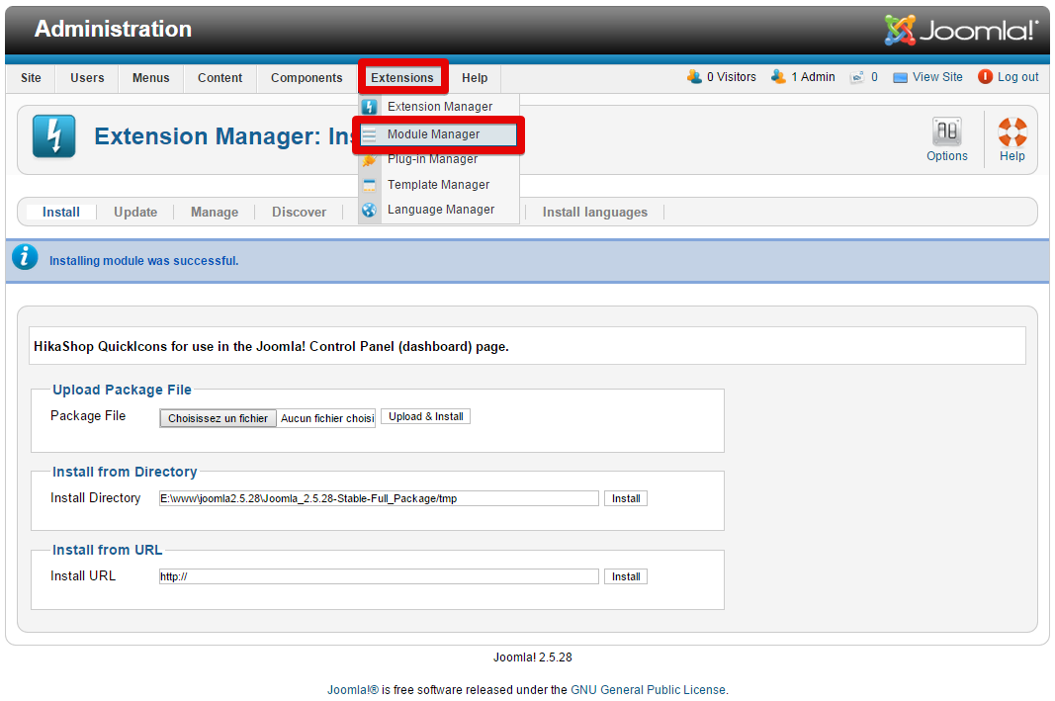Open the GNU General Public License link
This screenshot has width=1055, height=701.
click(648, 689)
